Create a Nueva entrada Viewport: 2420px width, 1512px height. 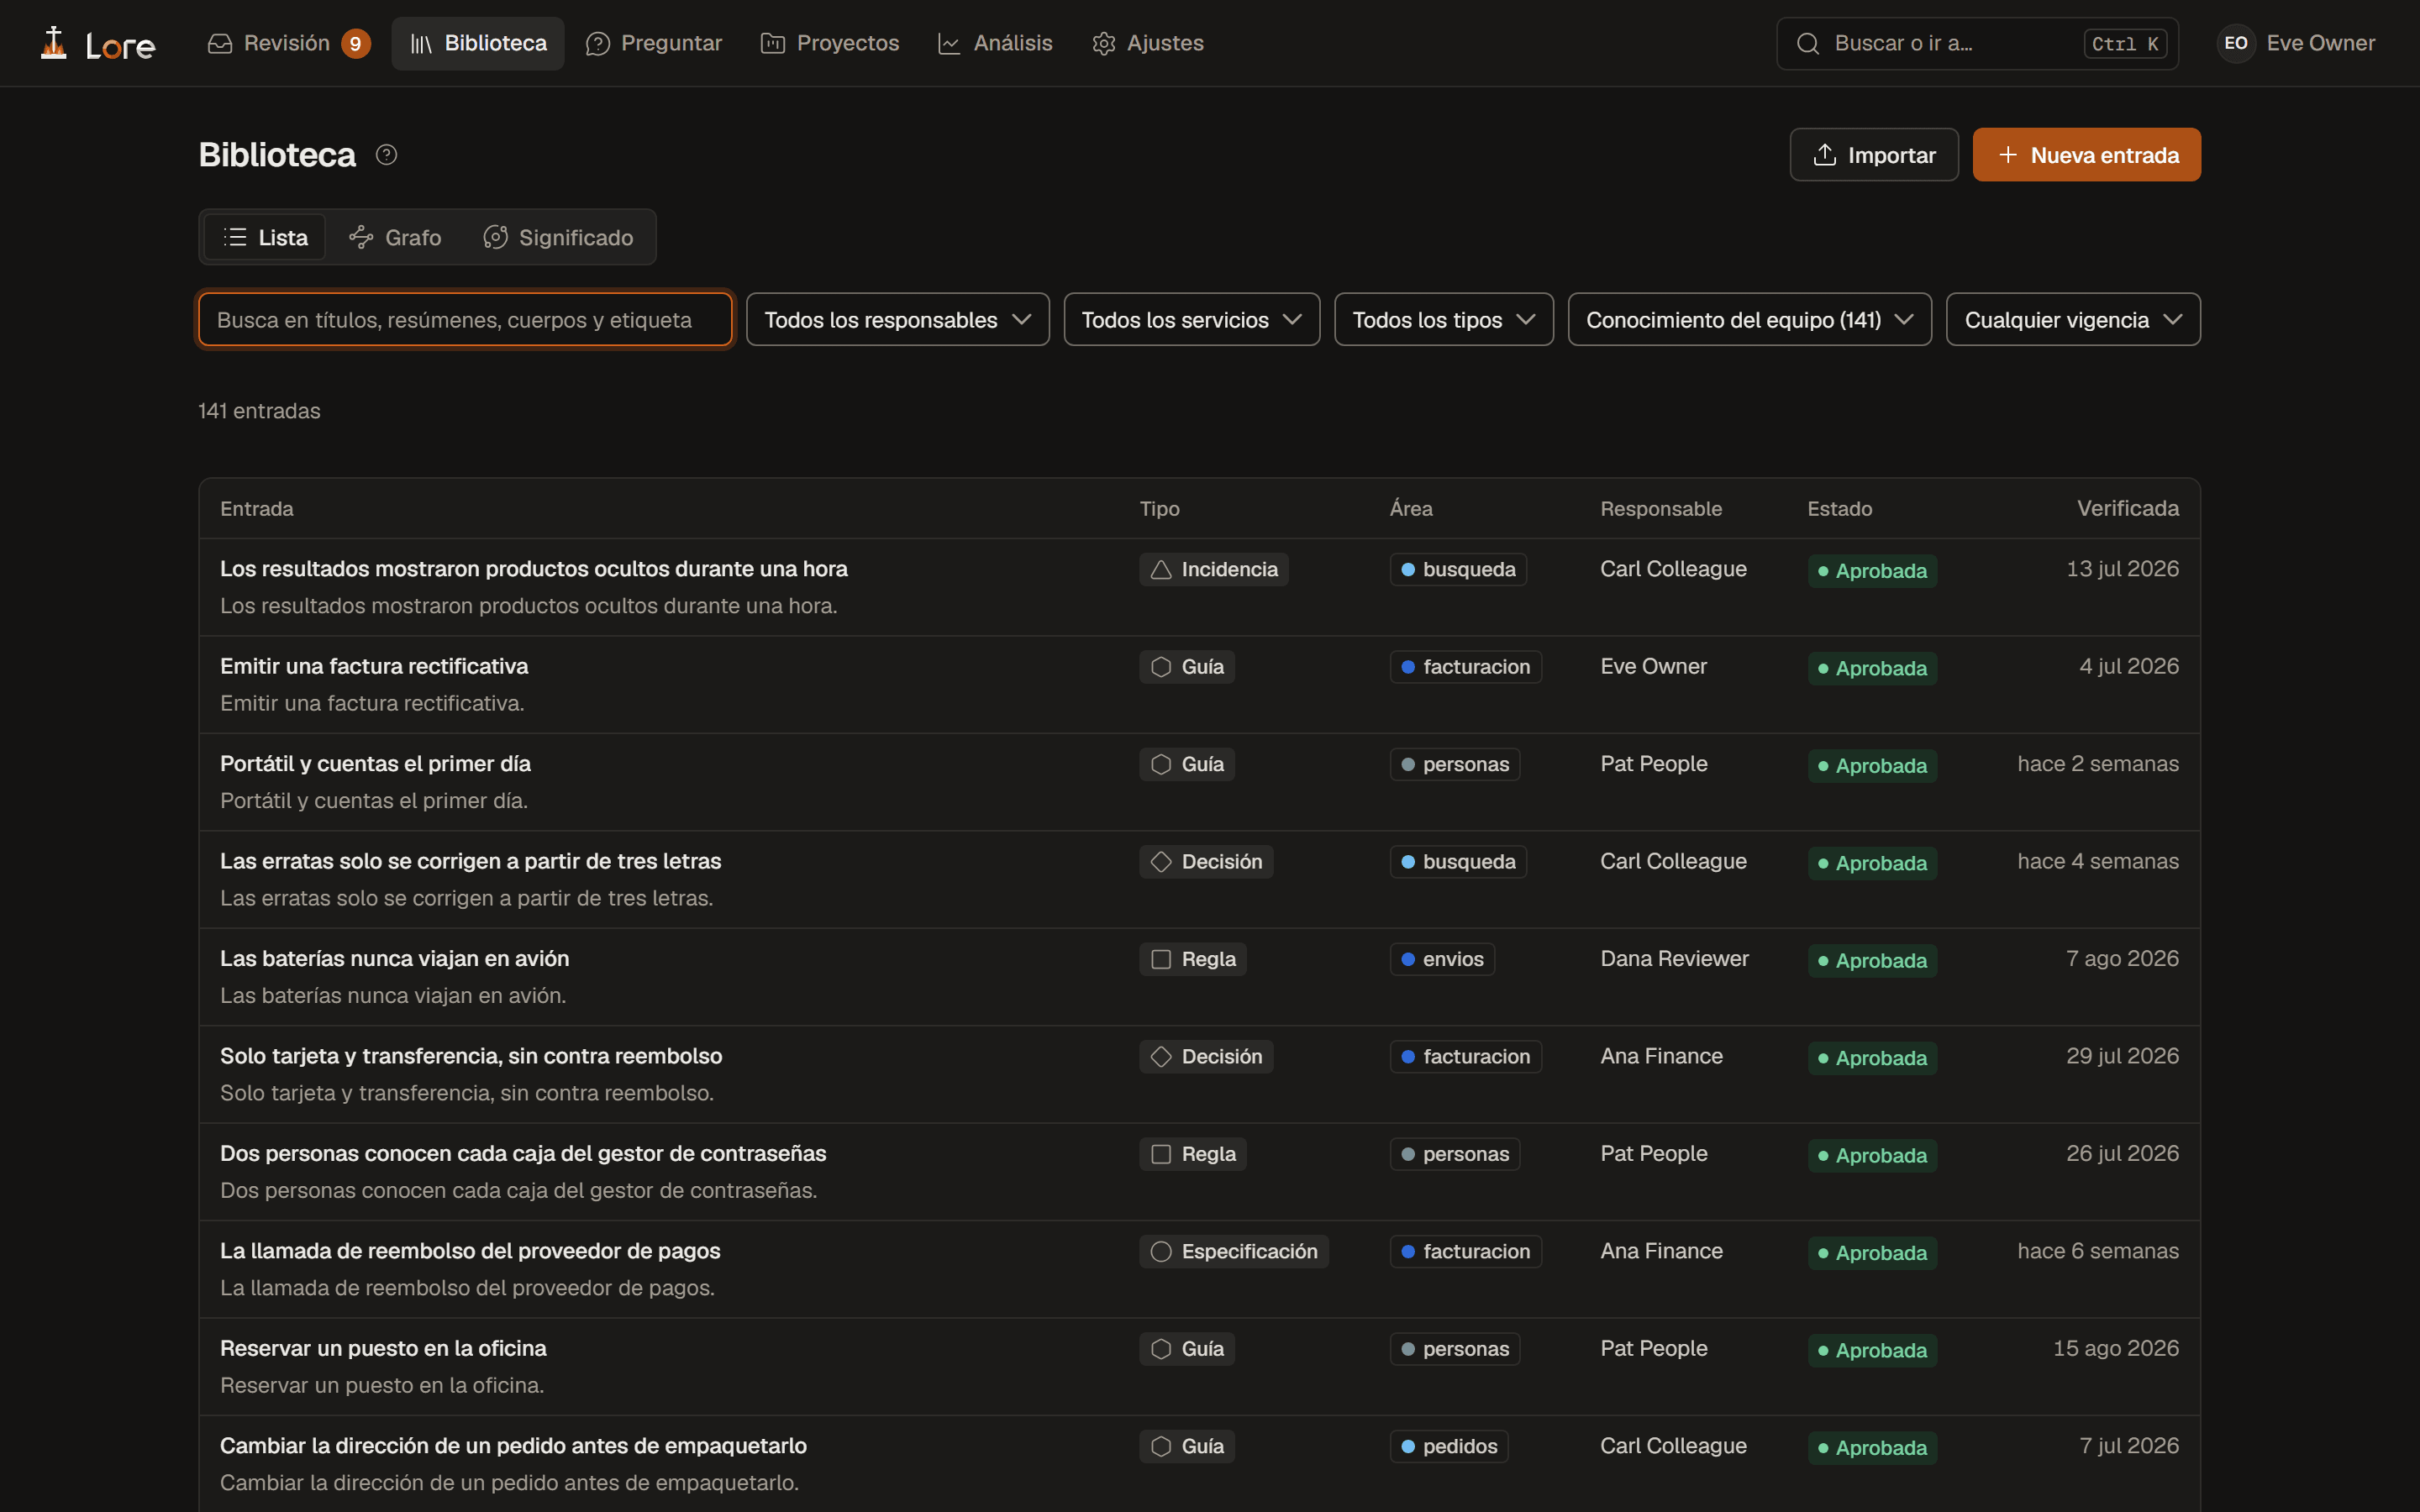click(2086, 155)
